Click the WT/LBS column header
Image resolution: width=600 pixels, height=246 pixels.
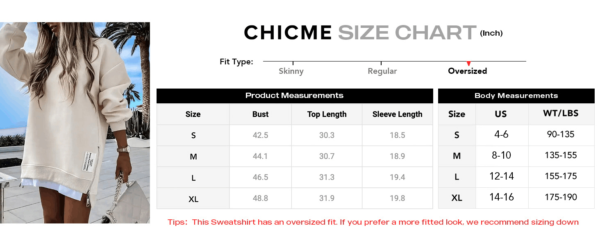coord(561,114)
